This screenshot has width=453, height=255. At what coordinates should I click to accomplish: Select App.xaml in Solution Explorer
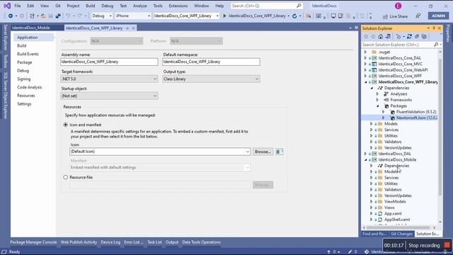point(393,214)
